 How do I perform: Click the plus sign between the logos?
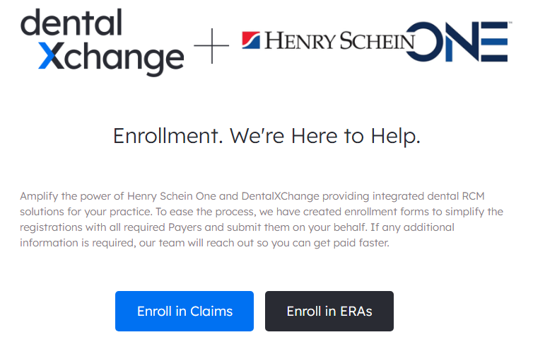coord(211,45)
